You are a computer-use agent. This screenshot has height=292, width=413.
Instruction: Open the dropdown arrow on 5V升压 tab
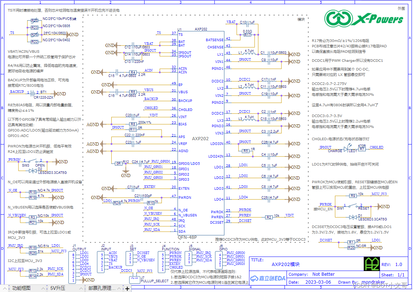coord(81,288)
